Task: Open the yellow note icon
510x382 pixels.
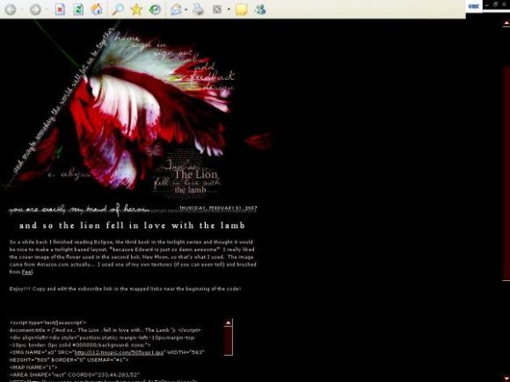Action: (241, 10)
